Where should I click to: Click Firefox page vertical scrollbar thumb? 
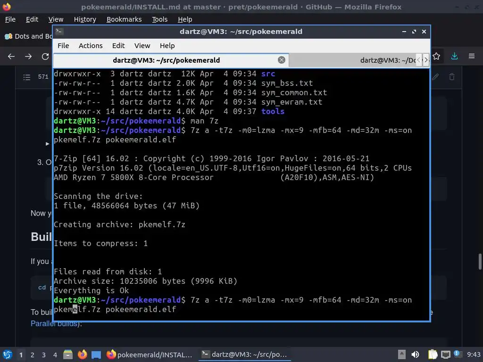point(480,261)
